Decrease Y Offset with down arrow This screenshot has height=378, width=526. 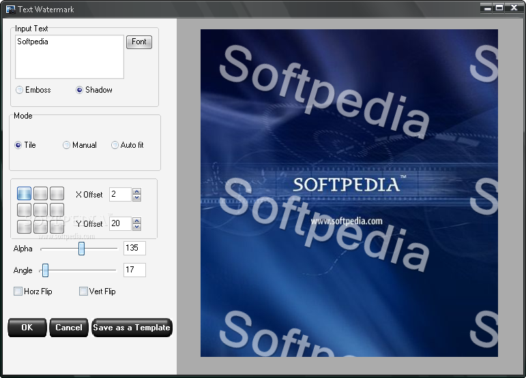click(x=136, y=227)
